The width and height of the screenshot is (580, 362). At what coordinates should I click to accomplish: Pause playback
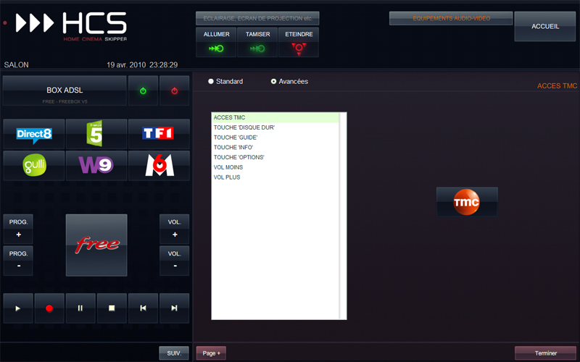80,308
